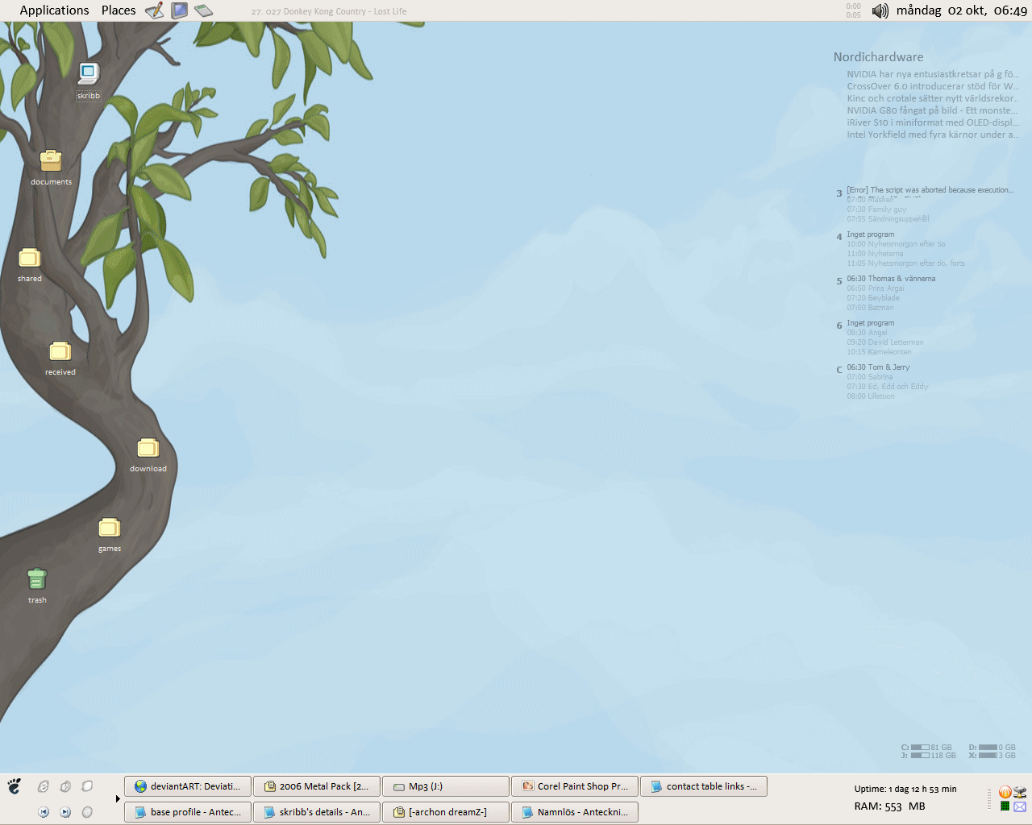Click the monitor screen launcher in top panel
The width and height of the screenshot is (1032, 825).
(179, 10)
